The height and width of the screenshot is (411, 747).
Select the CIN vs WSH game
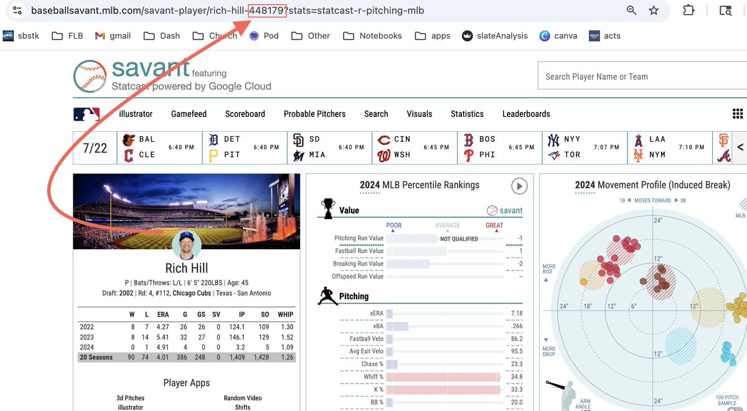pos(415,147)
